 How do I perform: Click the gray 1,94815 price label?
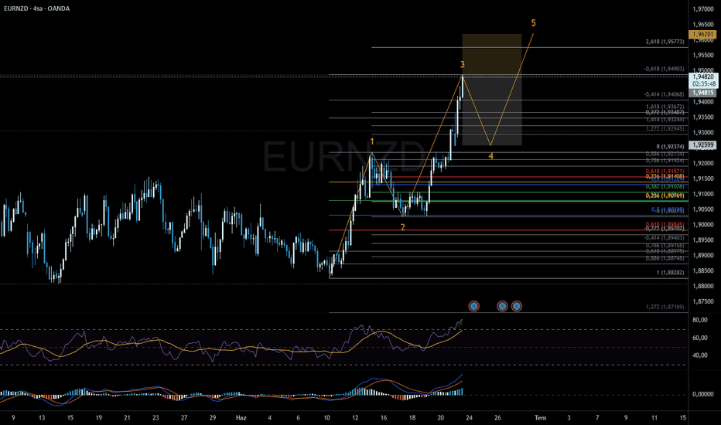702,93
